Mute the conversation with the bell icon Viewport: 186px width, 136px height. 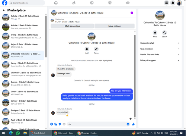(155, 33)
